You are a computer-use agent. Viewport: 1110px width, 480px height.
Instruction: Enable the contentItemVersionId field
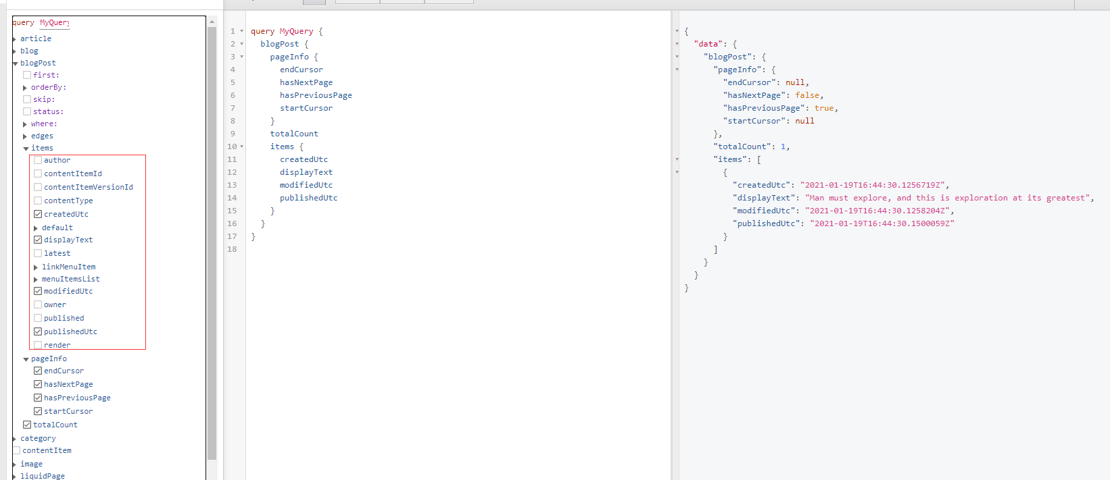(x=38, y=187)
